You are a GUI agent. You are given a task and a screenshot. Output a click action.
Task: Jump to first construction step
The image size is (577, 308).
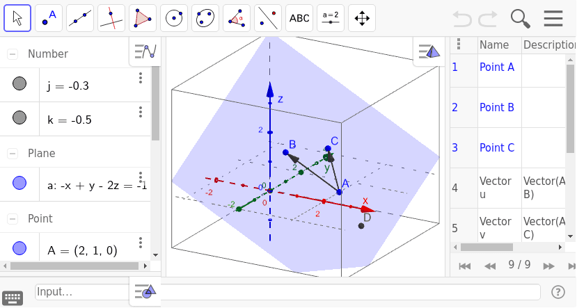click(465, 266)
